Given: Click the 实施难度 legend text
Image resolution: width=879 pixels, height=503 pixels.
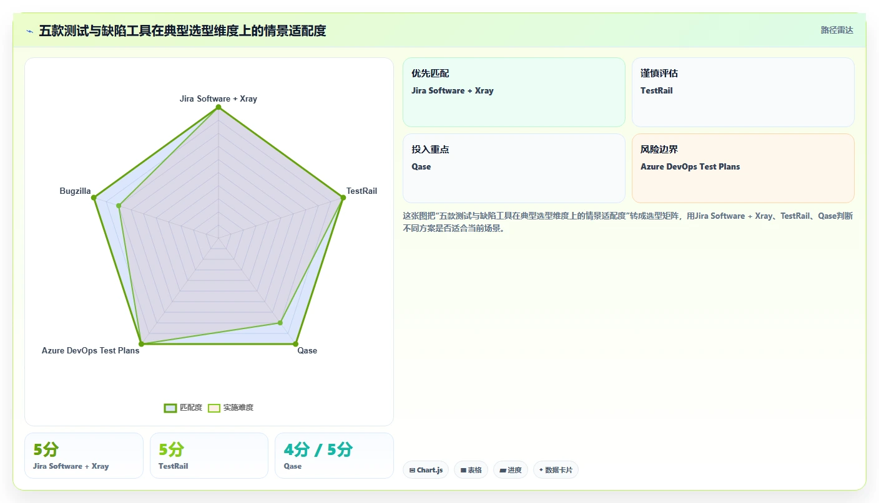Looking at the screenshot, I should pyautogui.click(x=238, y=408).
